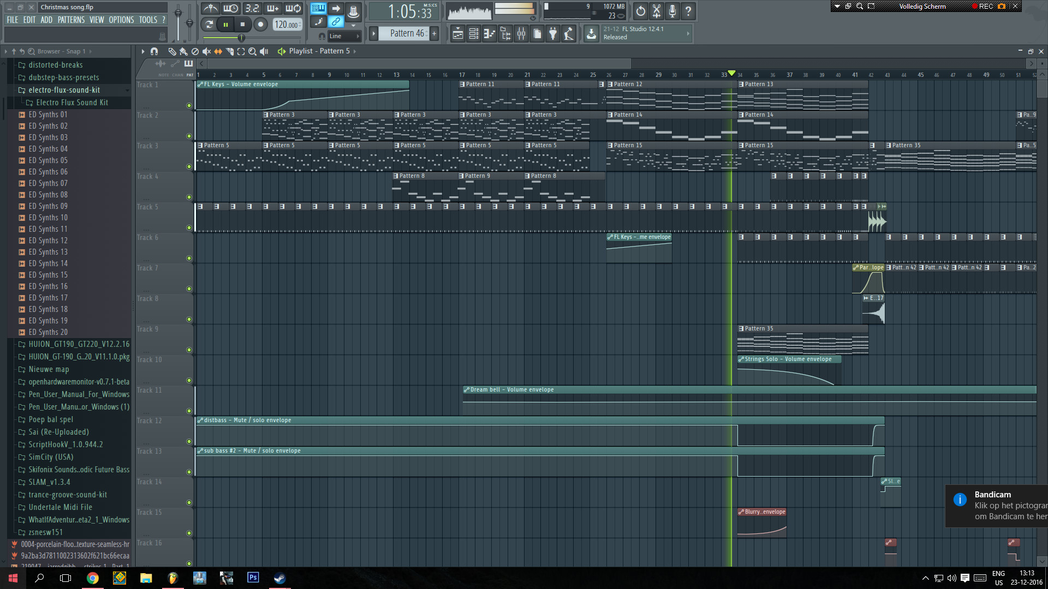The image size is (1048, 589).
Task: Open Chrome from the taskbar
Action: 93,578
